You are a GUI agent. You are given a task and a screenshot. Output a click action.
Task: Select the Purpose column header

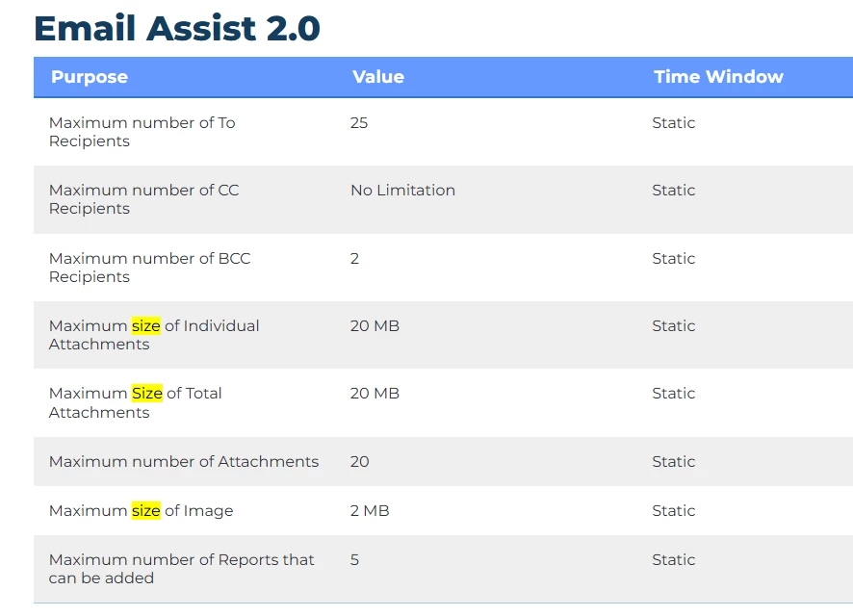[90, 77]
